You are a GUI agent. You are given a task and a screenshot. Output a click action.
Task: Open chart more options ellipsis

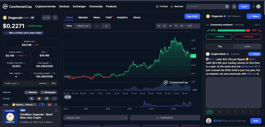pyautogui.click(x=197, y=26)
